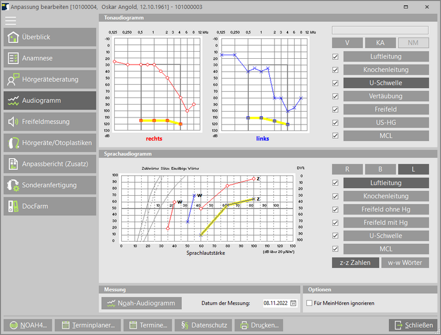Image resolution: width=441 pixels, height=335 pixels.
Task: Toggle the Vertäubung checkbox
Action: pyautogui.click(x=335, y=96)
